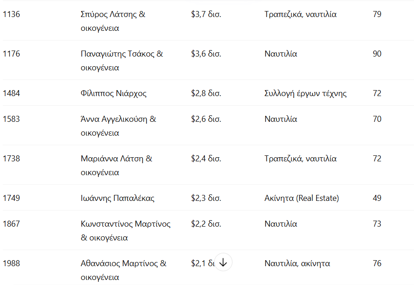Click the age value 49
Viewport: 414px width, 285px height.
[377, 198]
